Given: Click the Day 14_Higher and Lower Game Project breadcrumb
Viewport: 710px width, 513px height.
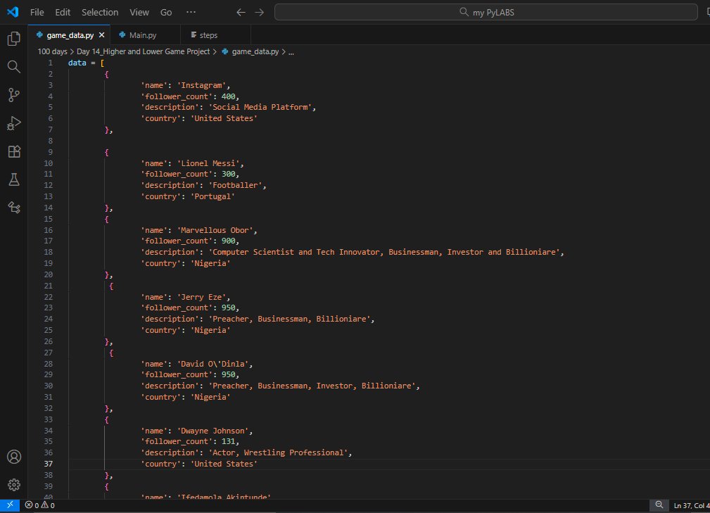Looking at the screenshot, I should pyautogui.click(x=143, y=51).
